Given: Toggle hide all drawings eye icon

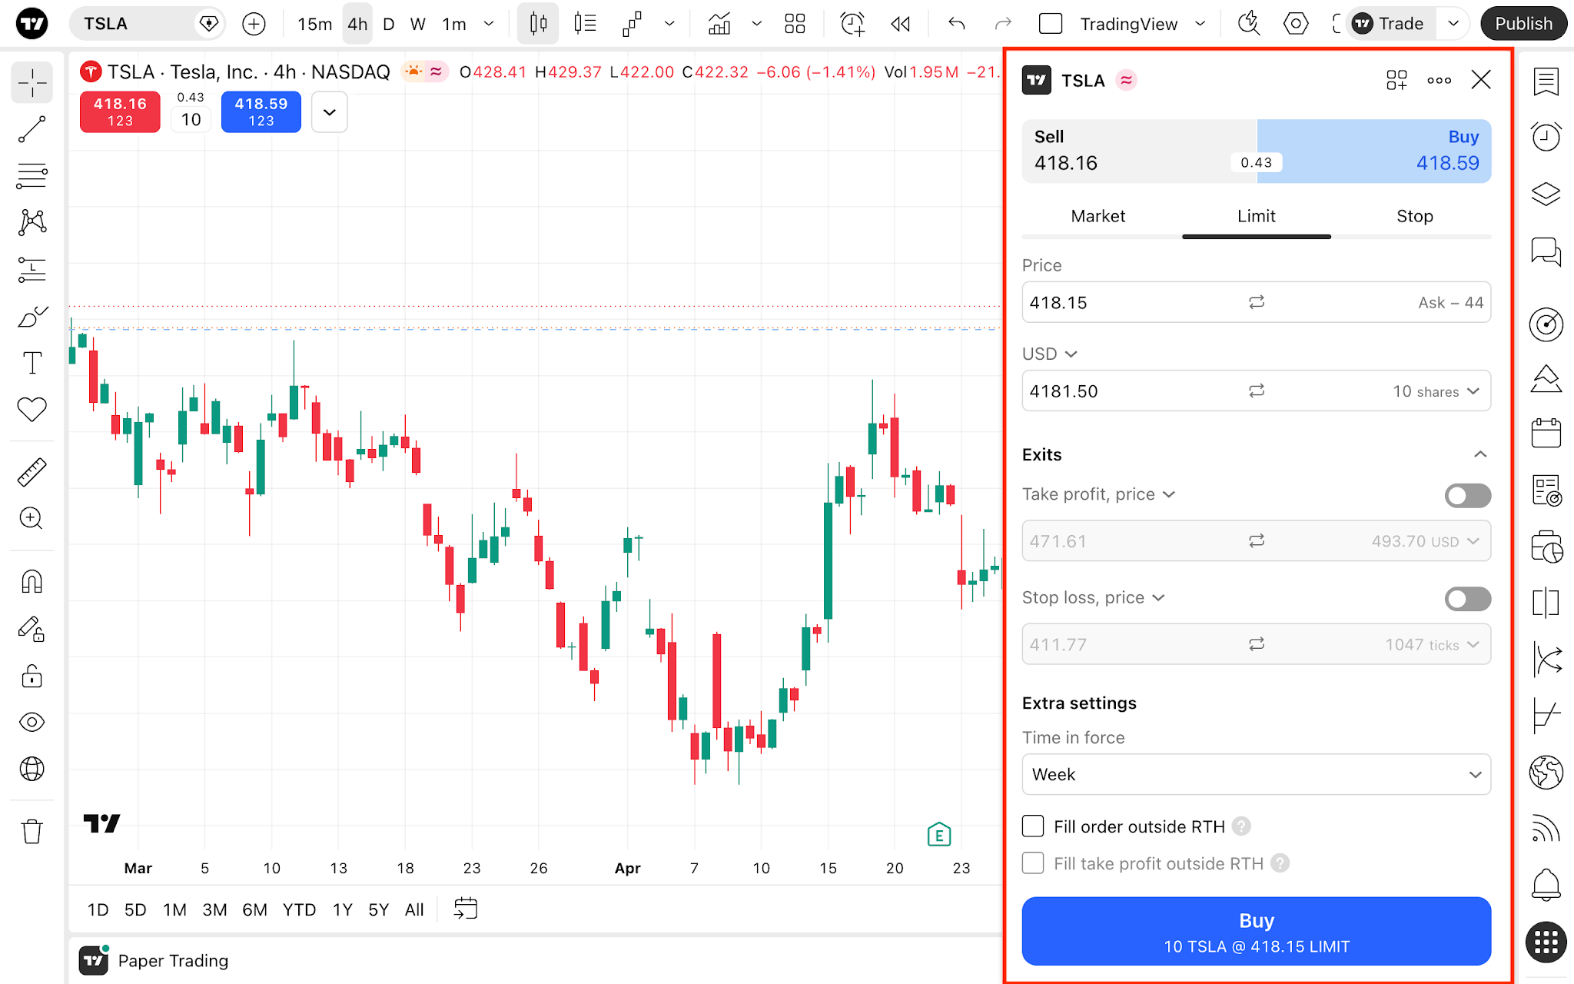Looking at the screenshot, I should point(32,723).
